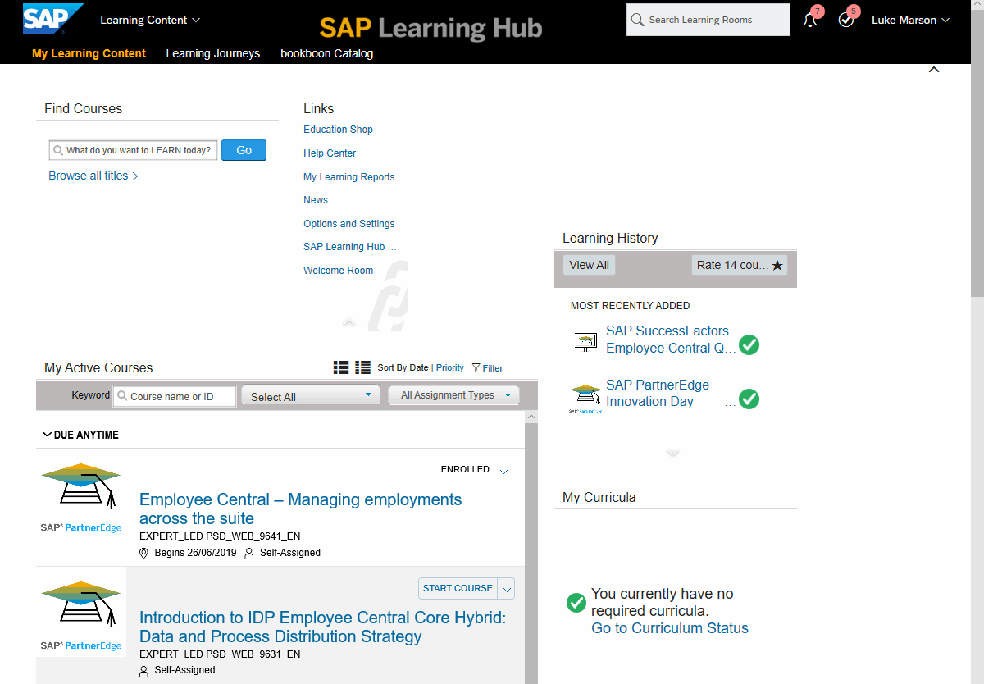Open the All Assignment Types dropdown
Screen dimensions: 984x684
(x=453, y=394)
